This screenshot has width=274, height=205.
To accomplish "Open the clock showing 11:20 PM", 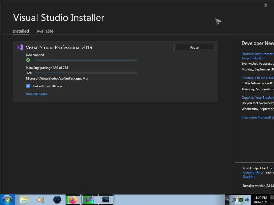I will click(260, 200).
